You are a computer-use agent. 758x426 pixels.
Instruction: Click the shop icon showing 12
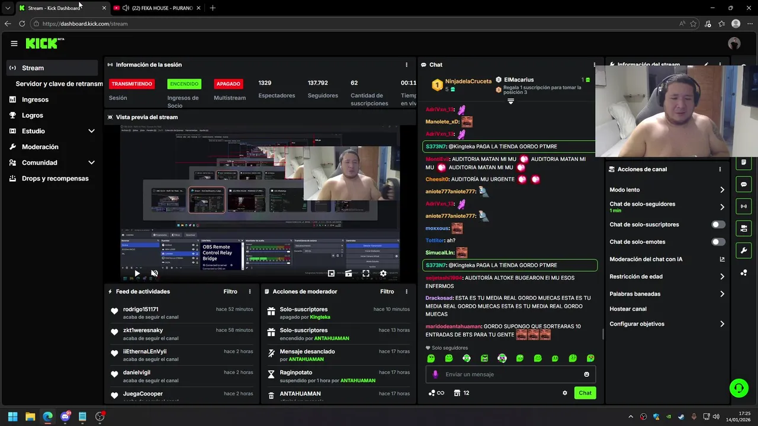click(x=462, y=393)
